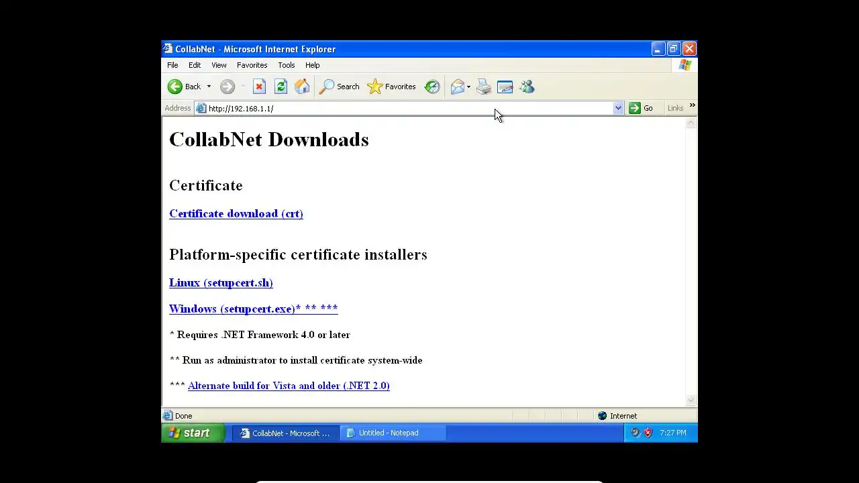This screenshot has width=859, height=483.
Task: Open the Windows Start button
Action: coord(193,433)
